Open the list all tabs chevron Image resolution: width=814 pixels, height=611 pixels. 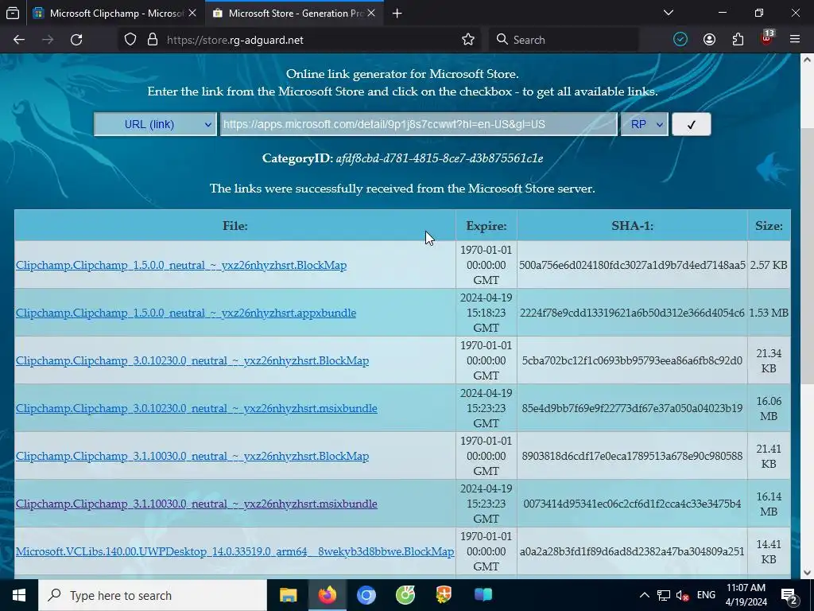point(668,13)
